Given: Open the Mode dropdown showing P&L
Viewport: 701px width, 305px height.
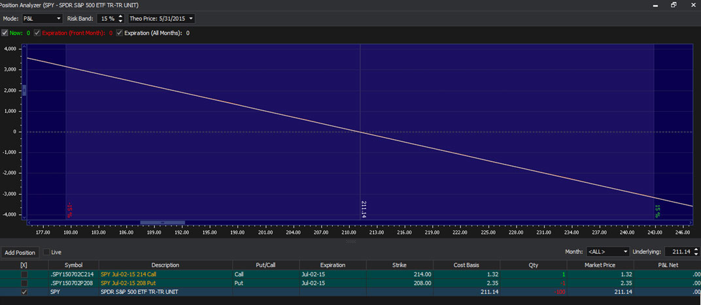Looking at the screenshot, I should point(43,18).
